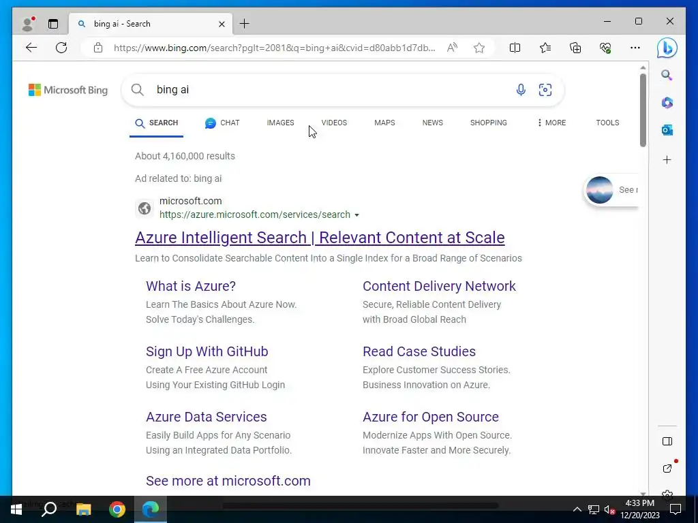
Task: Open the TOOLS options
Action: (607, 123)
